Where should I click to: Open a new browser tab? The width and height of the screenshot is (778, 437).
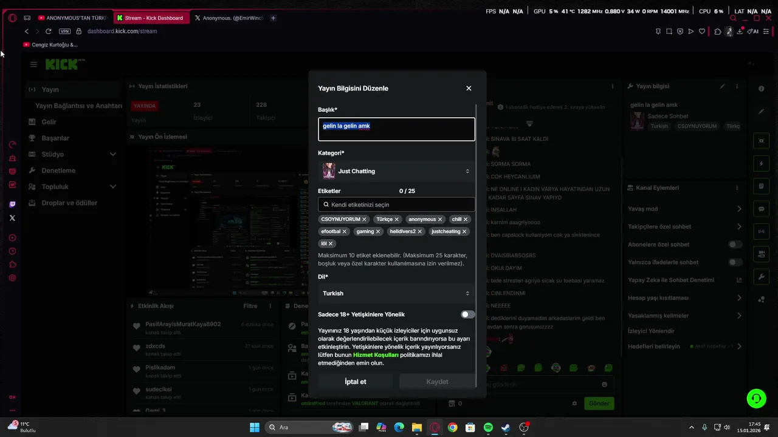coord(273,18)
